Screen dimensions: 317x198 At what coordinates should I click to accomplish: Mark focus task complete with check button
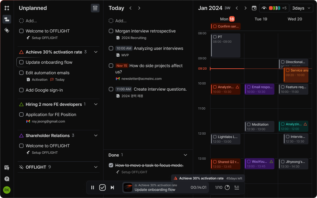(102, 187)
